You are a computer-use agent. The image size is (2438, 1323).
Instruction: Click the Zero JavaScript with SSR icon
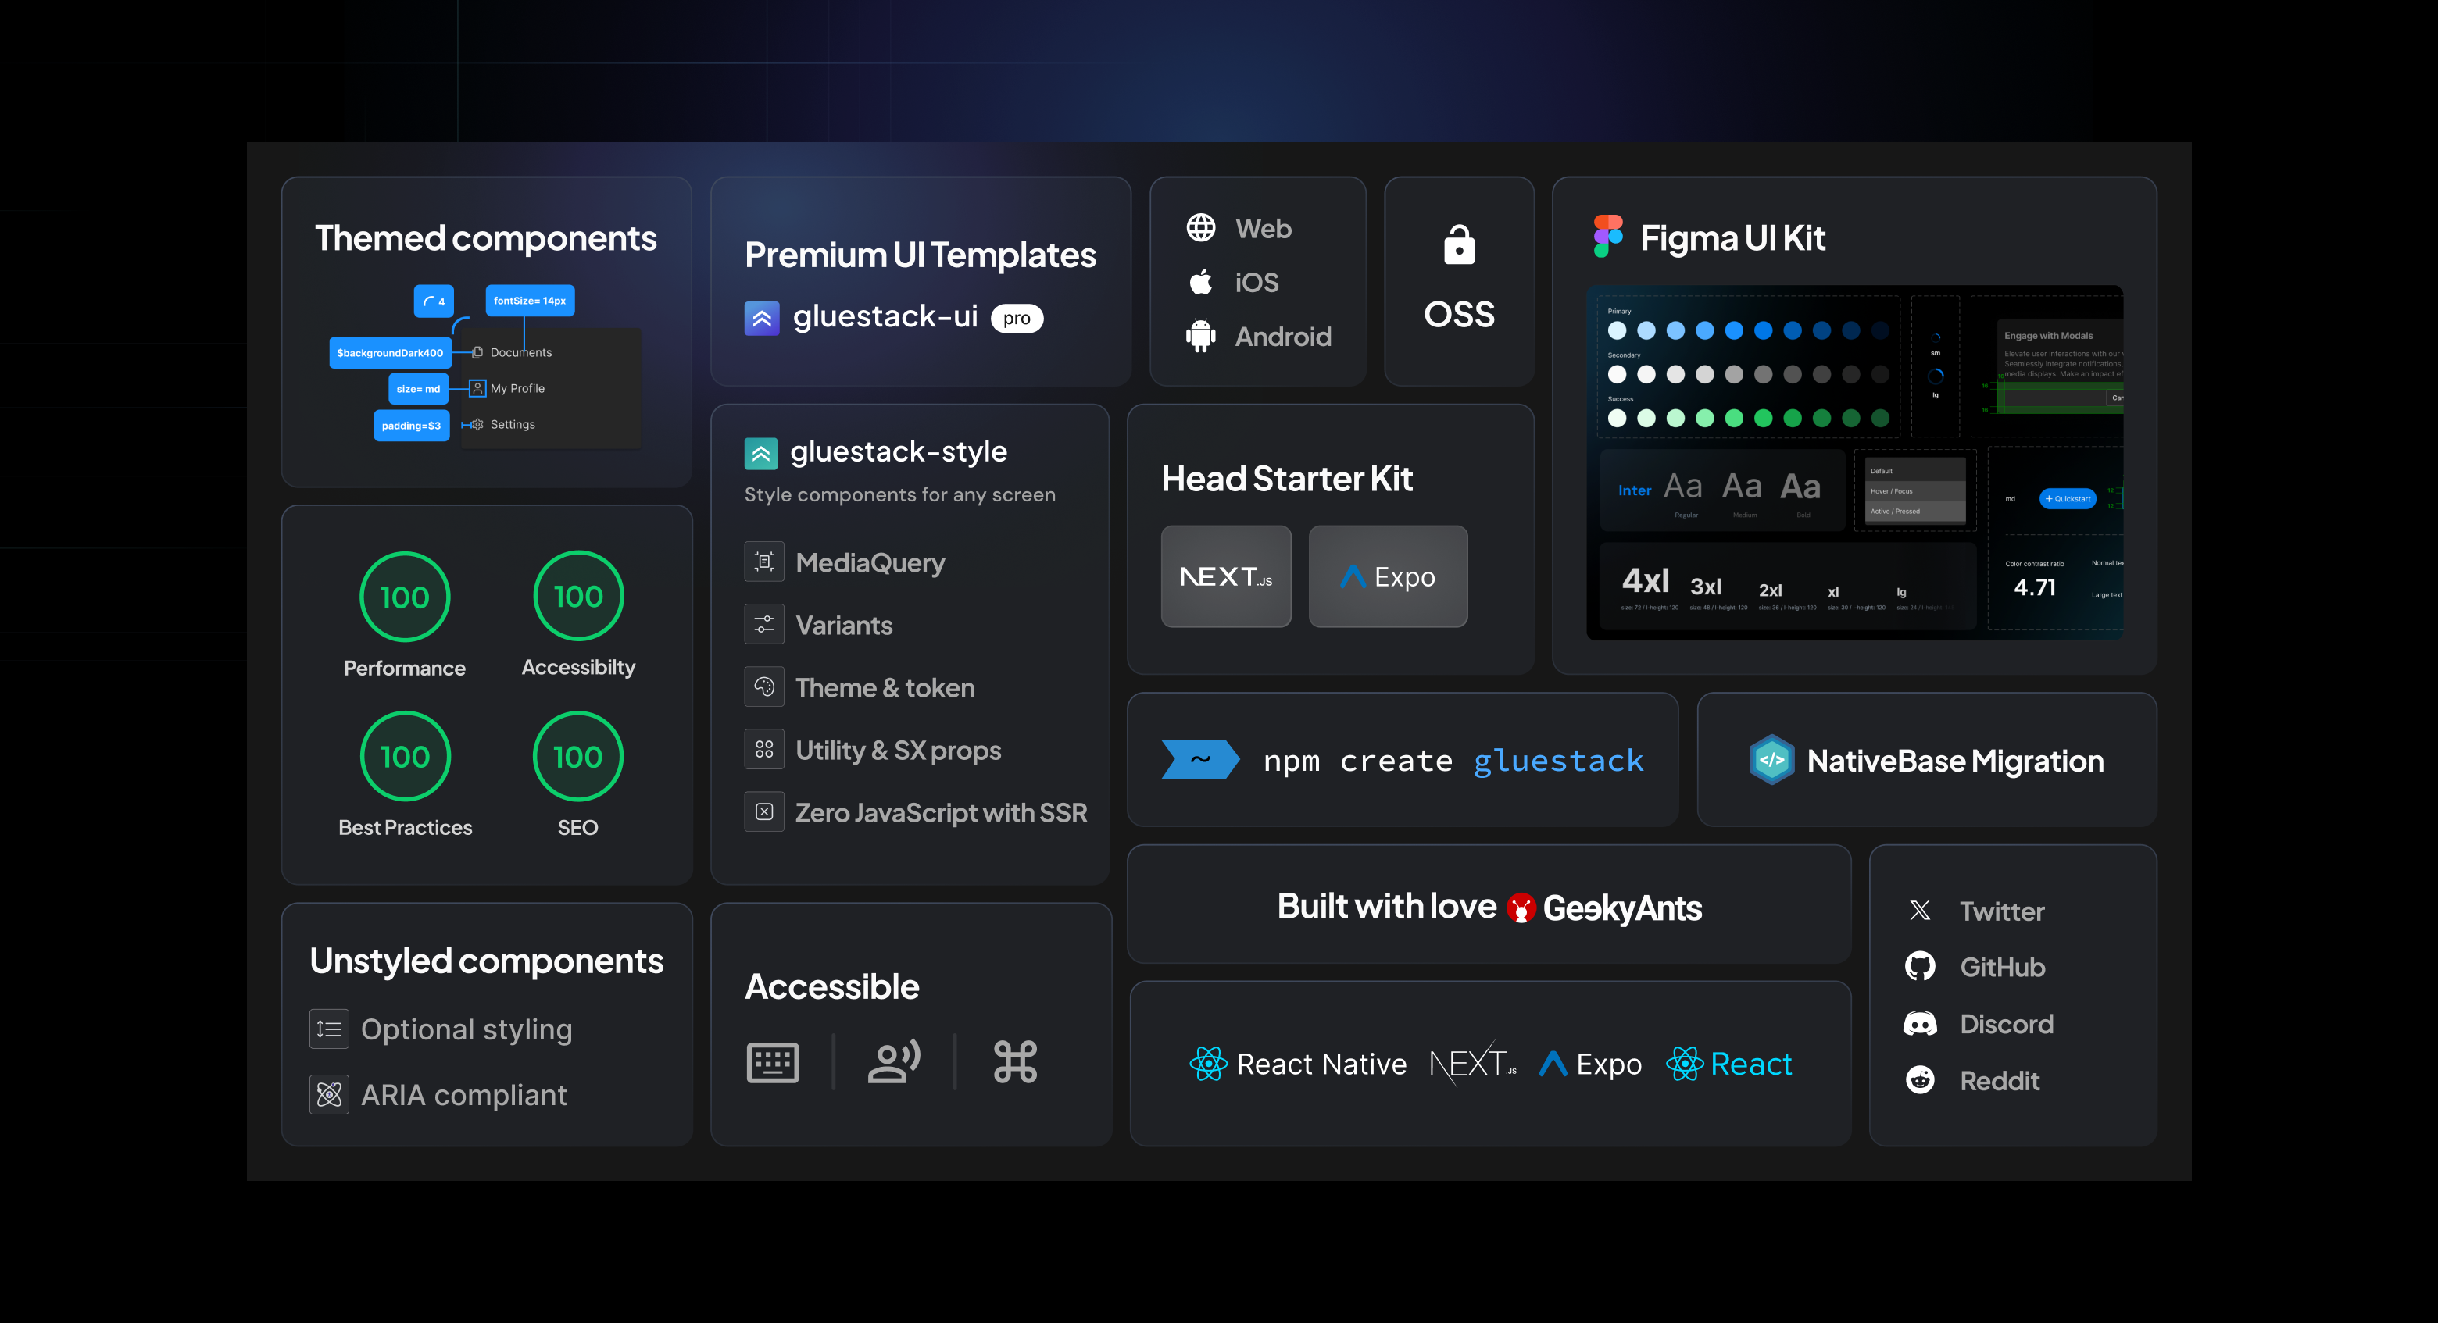point(763,811)
